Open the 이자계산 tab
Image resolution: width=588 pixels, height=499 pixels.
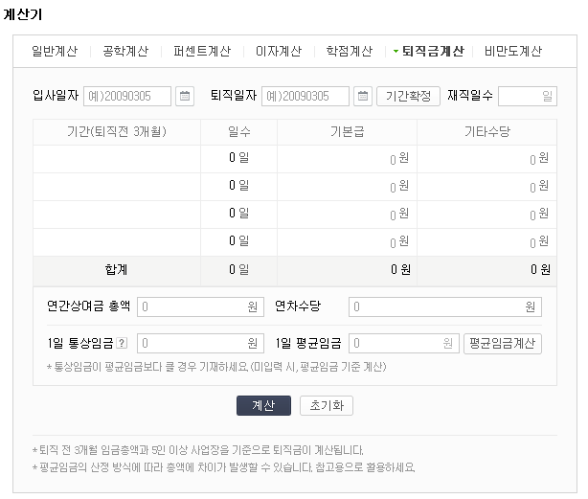click(x=279, y=51)
